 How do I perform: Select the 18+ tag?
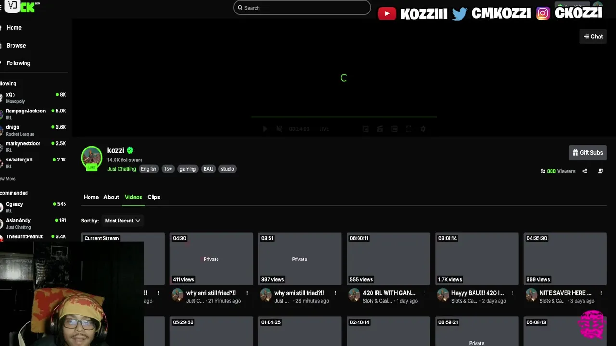click(167, 169)
